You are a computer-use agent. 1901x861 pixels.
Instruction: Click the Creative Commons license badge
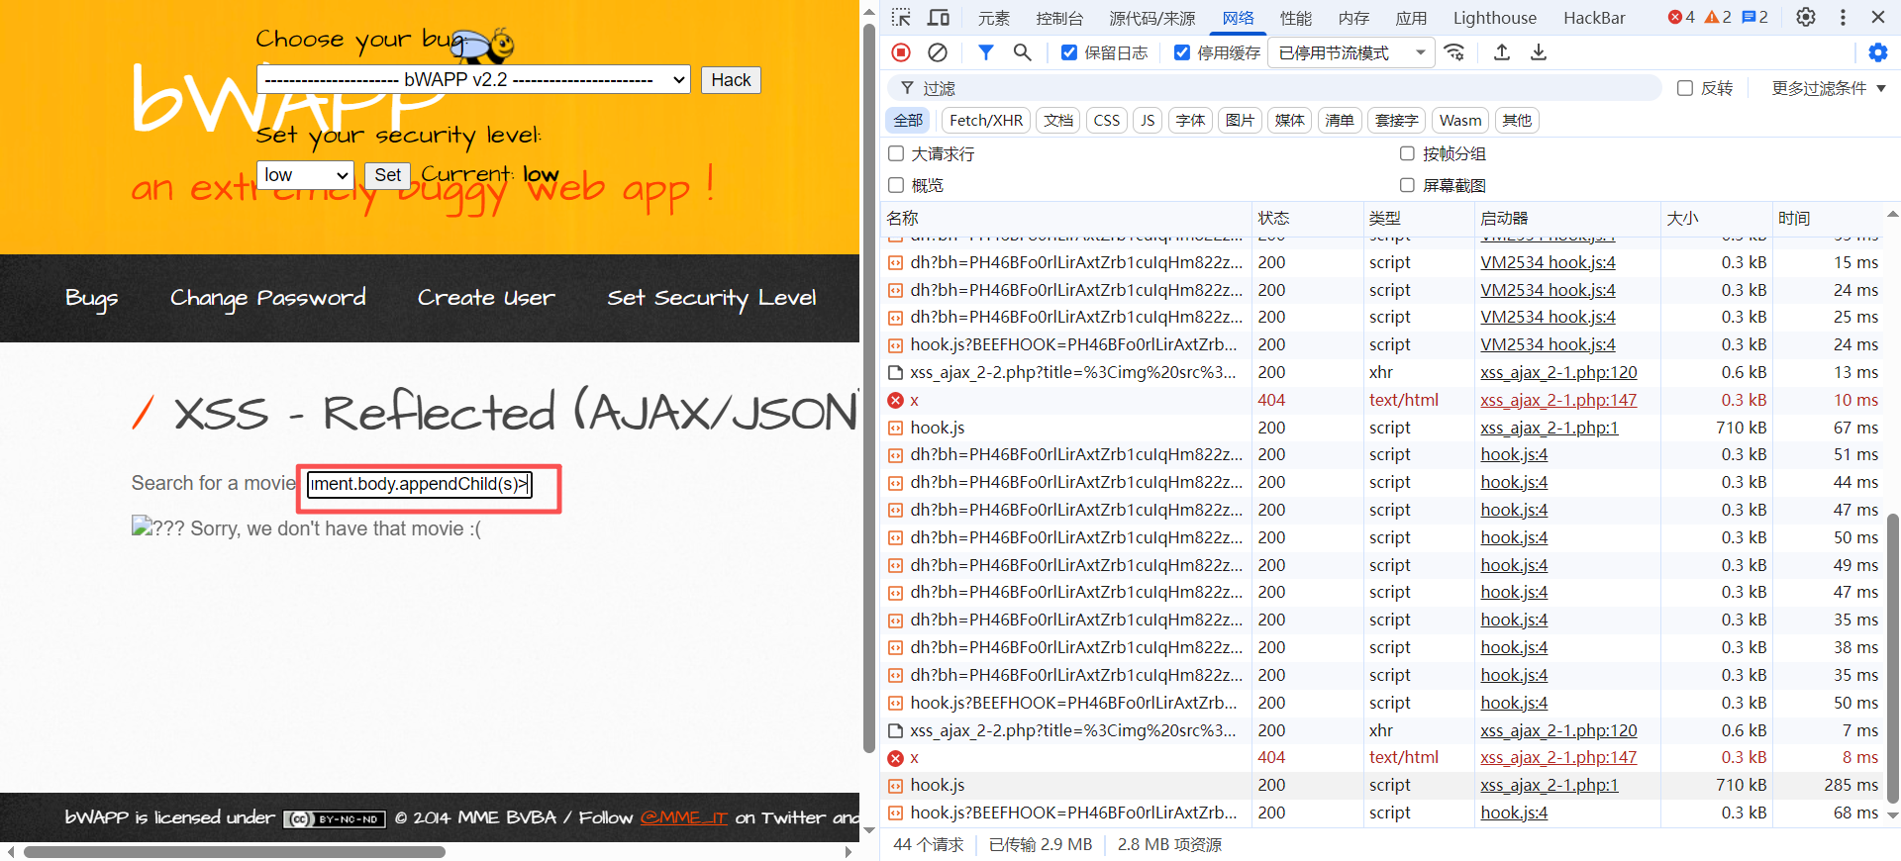335,819
